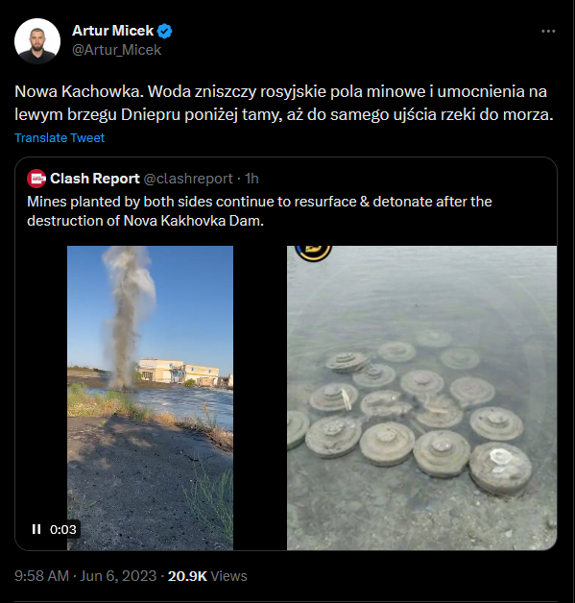Click the yellow watermark logo on video
This screenshot has height=603, width=575.
pos(313,253)
